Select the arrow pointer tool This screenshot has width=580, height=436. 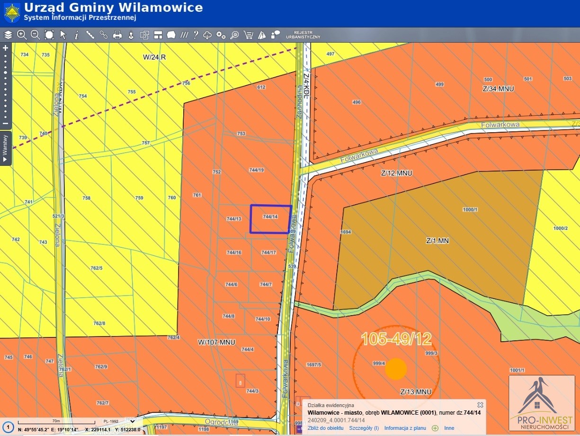pos(63,35)
